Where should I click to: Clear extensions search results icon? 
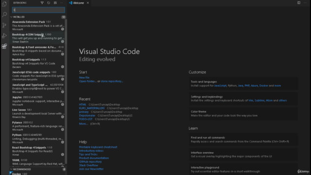(x=55, y=3)
